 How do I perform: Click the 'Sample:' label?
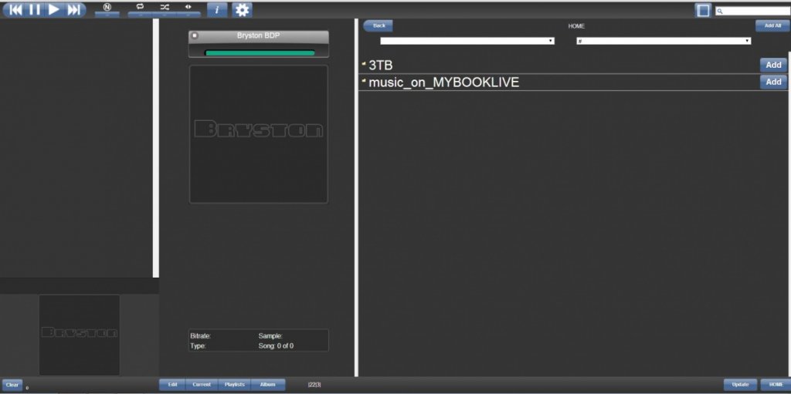click(270, 336)
